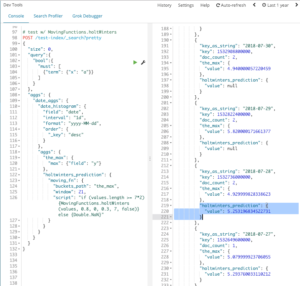Collapse output bucket at line 190

click(171, 40)
